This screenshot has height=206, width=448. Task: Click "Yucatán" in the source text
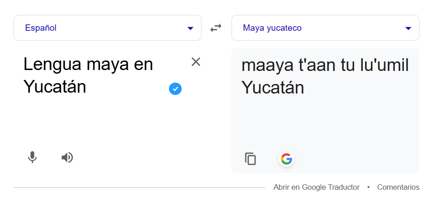pyautogui.click(x=55, y=87)
